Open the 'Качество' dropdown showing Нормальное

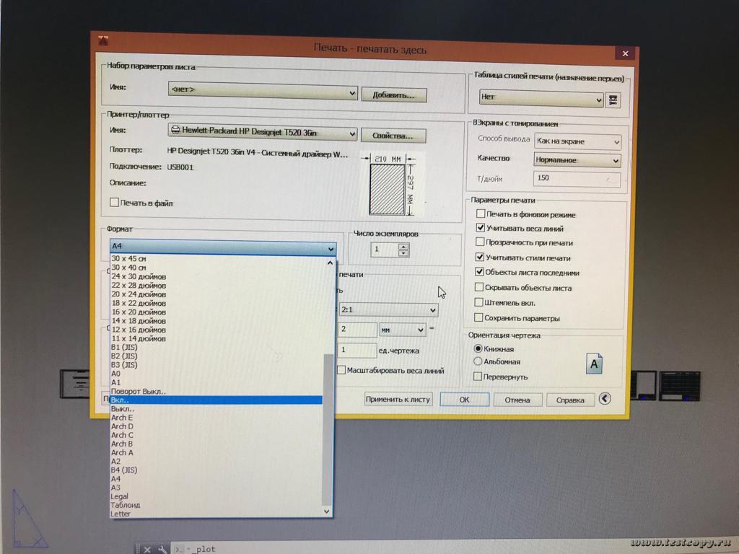[615, 160]
